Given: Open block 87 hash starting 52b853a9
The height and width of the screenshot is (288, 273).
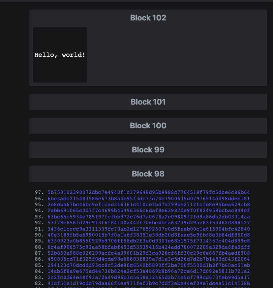Looking at the screenshot, I should pyautogui.click(x=149, y=253).
